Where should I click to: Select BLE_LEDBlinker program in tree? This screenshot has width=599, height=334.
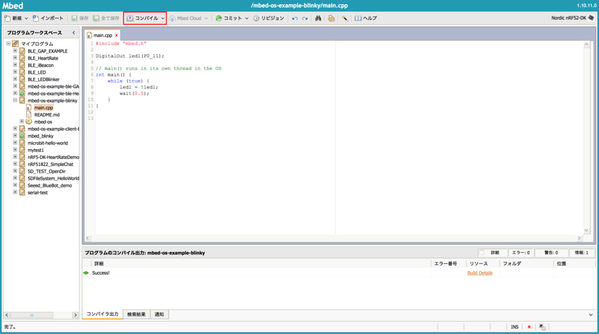pos(43,79)
